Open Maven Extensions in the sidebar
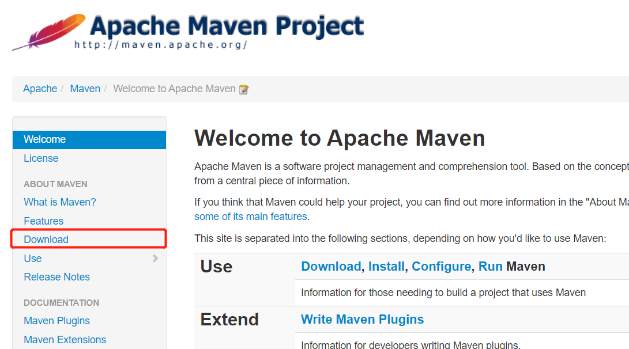 [65, 339]
